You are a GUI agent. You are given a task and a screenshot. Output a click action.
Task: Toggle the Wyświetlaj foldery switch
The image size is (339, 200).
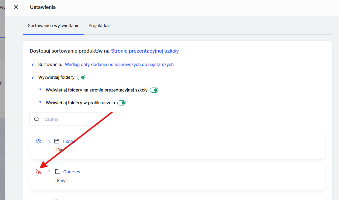pos(81,78)
